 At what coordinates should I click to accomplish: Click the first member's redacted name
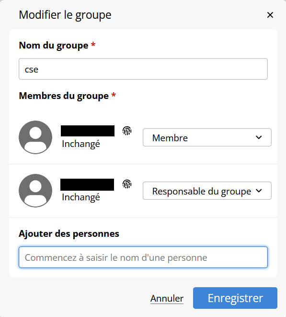click(x=88, y=131)
